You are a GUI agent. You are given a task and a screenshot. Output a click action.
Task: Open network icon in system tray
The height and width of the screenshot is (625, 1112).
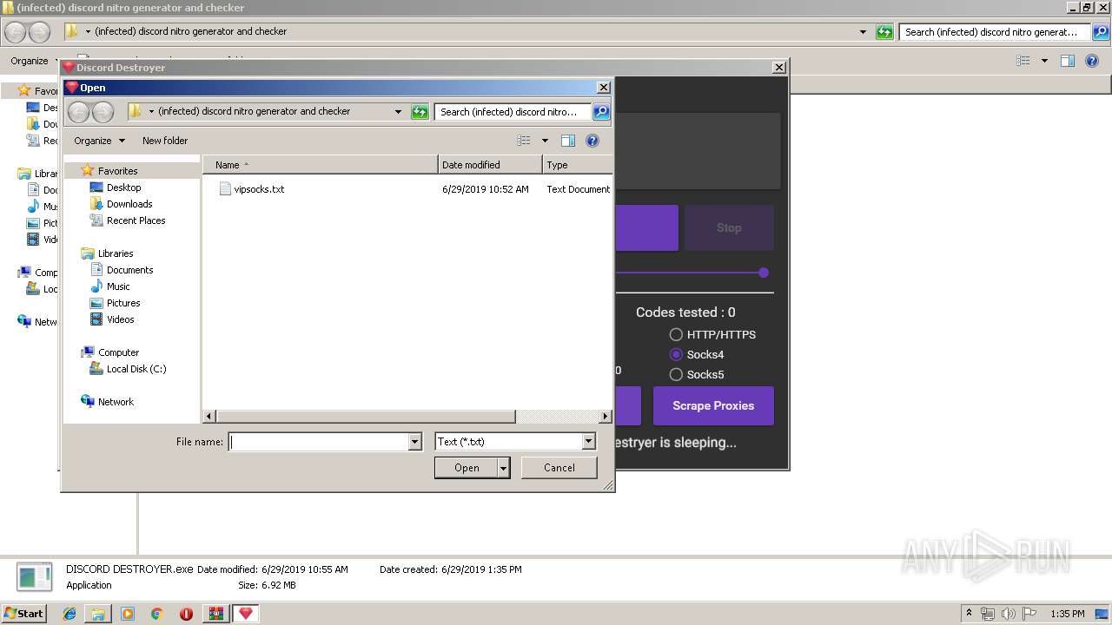pyautogui.click(x=988, y=614)
